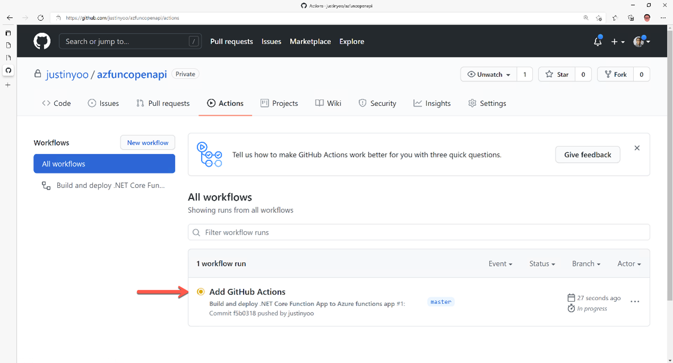Open browser favorites list icon
Viewport: 673px width, 363px height.
[x=615, y=17]
